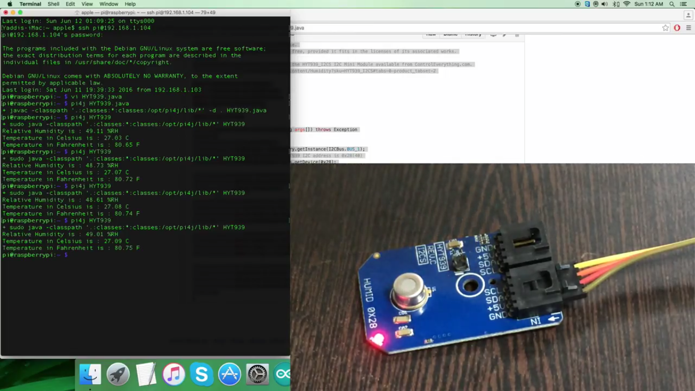Image resolution: width=695 pixels, height=391 pixels.
Task: Open App Store from the Dock
Action: coord(229,375)
